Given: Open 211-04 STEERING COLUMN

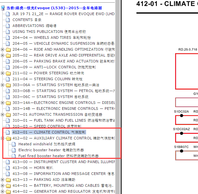Looking at the screenshot, I should [x=47, y=79].
